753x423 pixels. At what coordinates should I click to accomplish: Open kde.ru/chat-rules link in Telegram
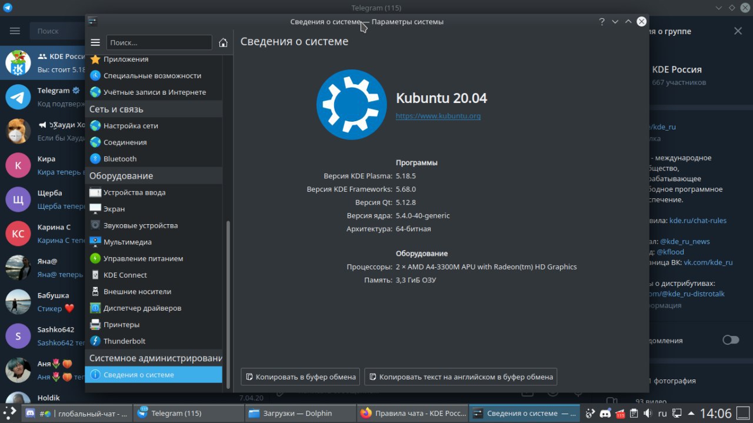pyautogui.click(x=698, y=221)
